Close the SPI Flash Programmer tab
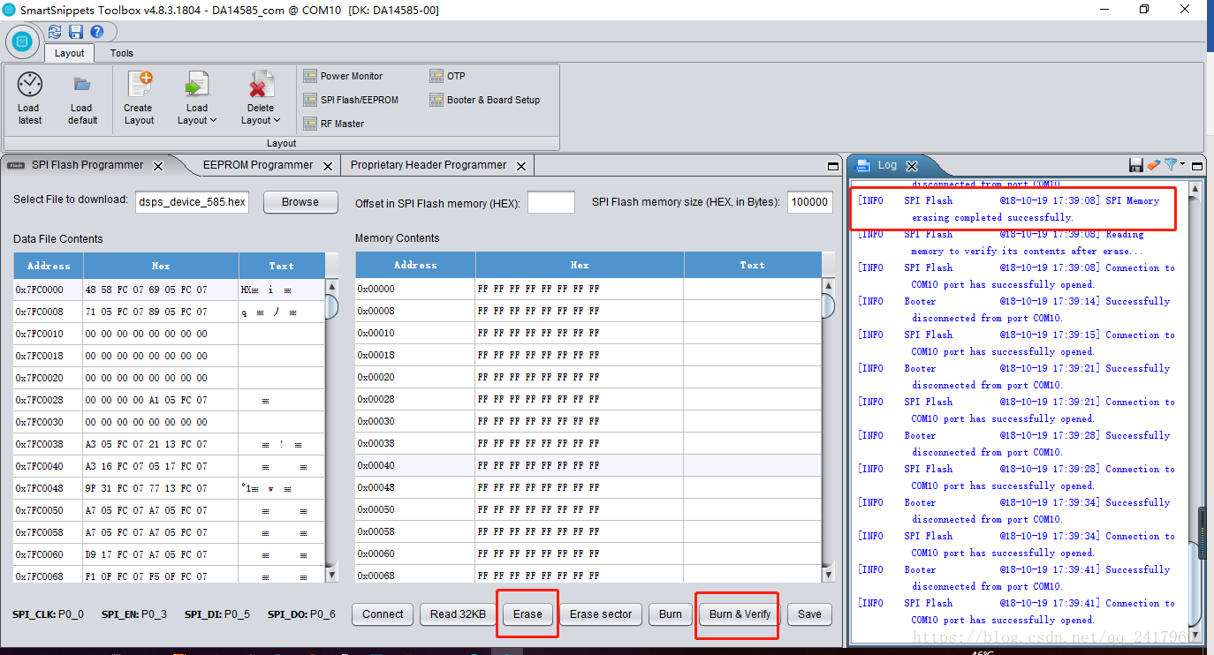 (x=158, y=166)
